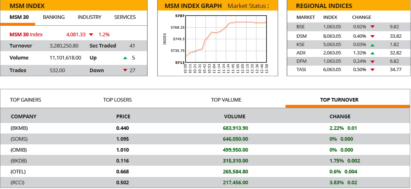
Task: Open the INDUSTRY tab
Action: pos(89,17)
